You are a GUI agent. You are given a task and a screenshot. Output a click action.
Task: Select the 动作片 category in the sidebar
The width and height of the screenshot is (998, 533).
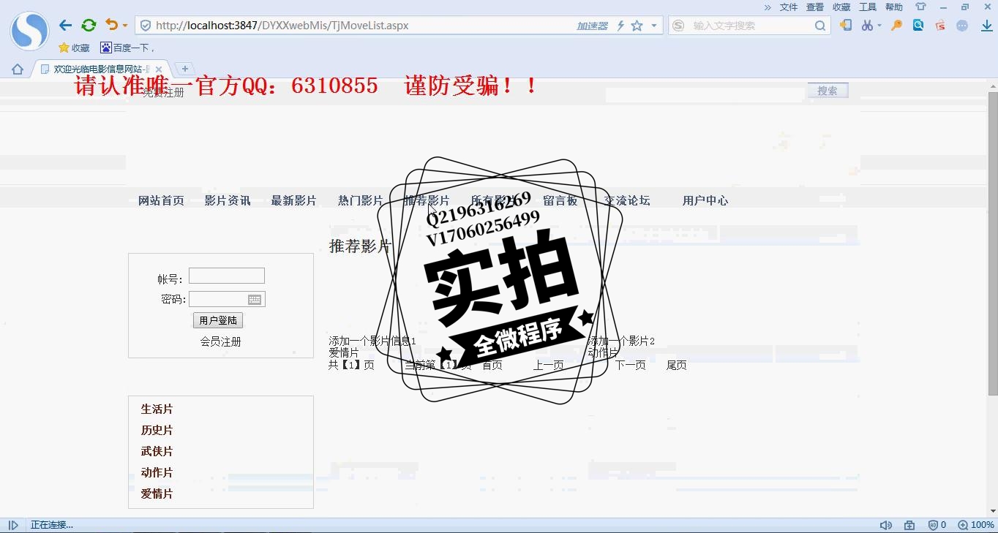[x=157, y=473]
